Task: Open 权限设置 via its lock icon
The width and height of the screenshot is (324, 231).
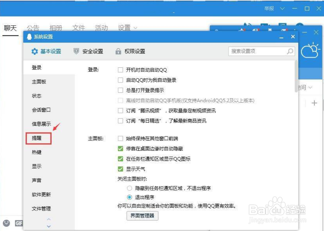Action: [x=118, y=51]
